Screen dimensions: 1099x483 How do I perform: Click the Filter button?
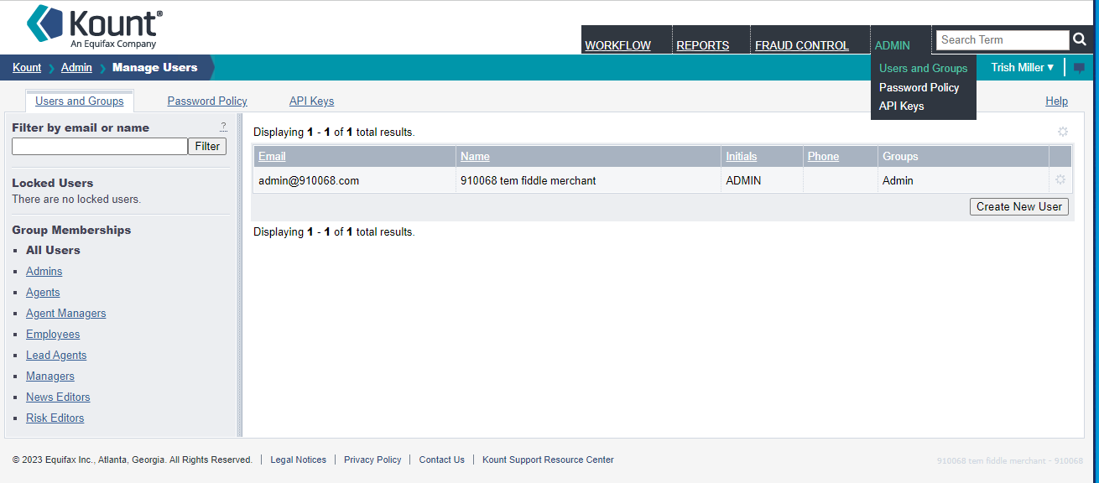pos(207,146)
